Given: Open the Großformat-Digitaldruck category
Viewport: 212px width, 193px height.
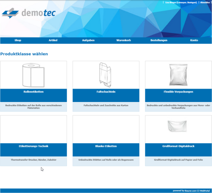Looking at the screenshot, I should click(x=179, y=146).
